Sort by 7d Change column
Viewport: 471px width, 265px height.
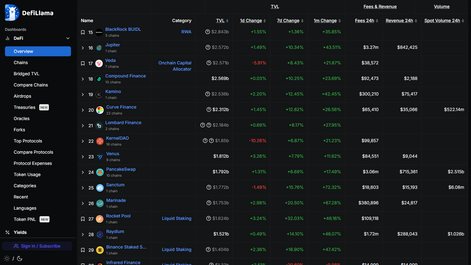[x=290, y=21]
